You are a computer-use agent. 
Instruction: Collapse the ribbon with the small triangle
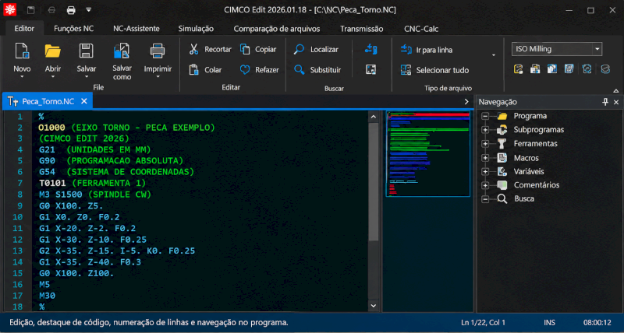tap(615, 89)
